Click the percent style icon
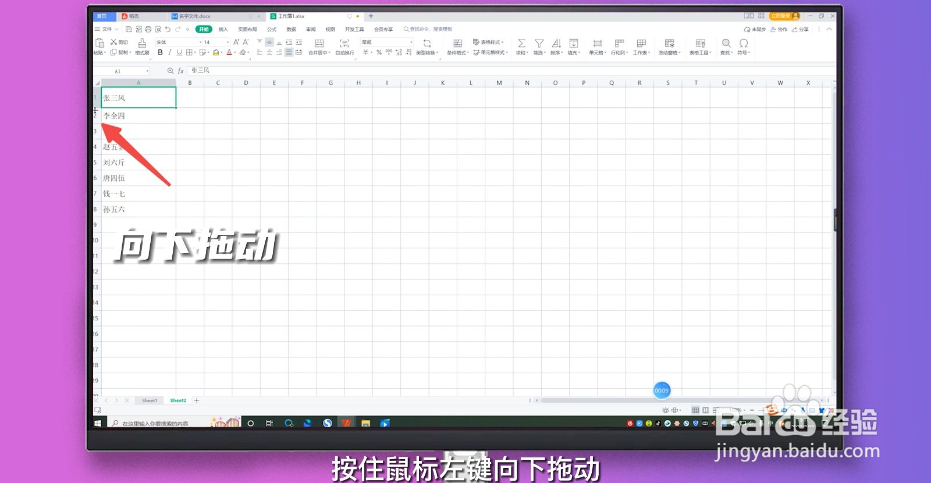The height and width of the screenshot is (483, 931). click(x=379, y=52)
